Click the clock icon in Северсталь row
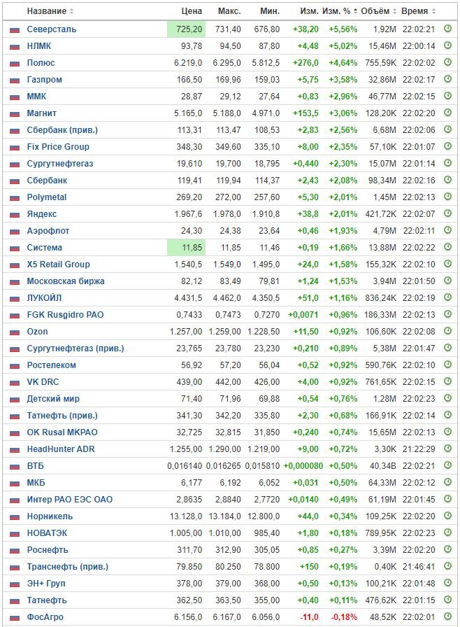 pos(447,29)
